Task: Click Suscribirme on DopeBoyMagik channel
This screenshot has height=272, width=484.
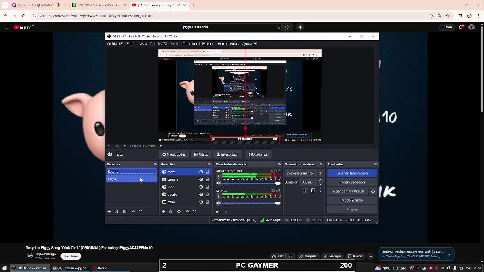Action: click(71, 256)
